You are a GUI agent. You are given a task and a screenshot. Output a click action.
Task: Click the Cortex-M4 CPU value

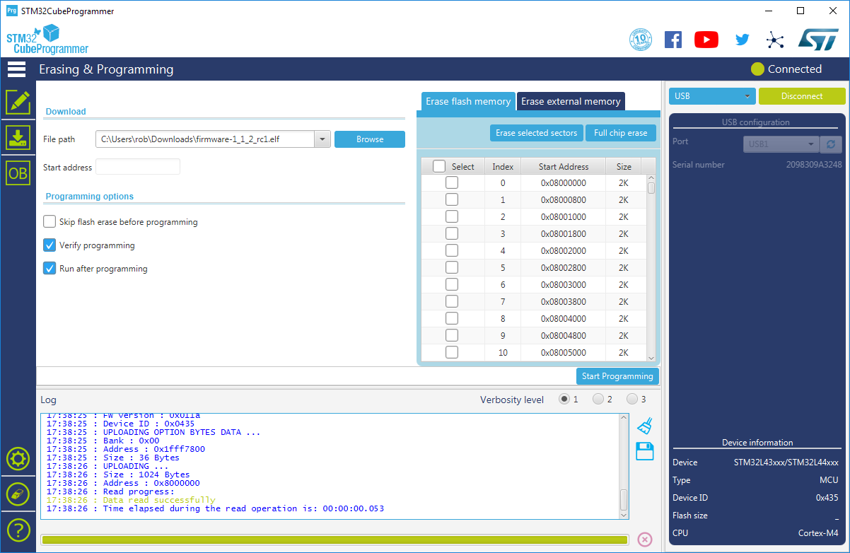(818, 532)
